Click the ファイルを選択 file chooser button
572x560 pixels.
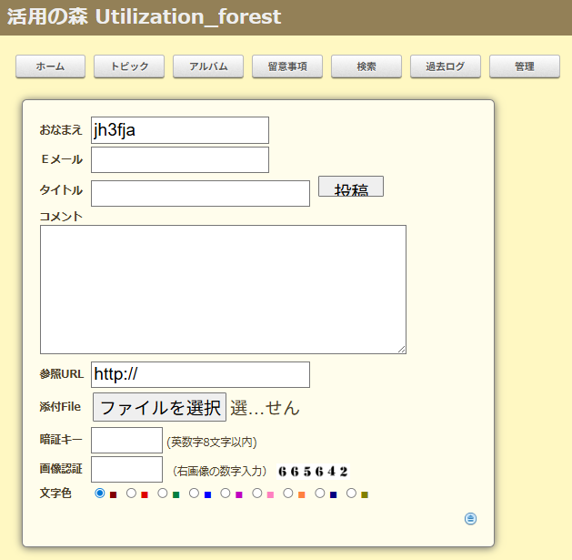click(159, 408)
